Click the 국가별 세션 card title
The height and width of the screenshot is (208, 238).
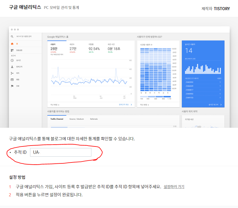[x=189, y=119]
